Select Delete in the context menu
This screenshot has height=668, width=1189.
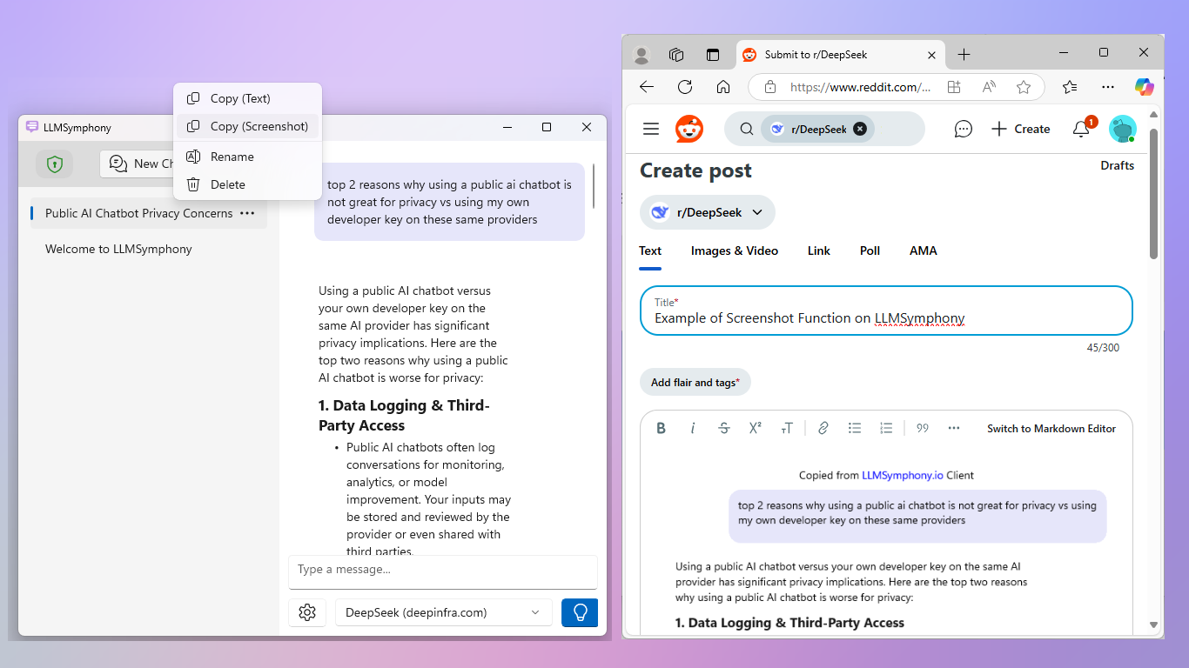[x=247, y=184]
